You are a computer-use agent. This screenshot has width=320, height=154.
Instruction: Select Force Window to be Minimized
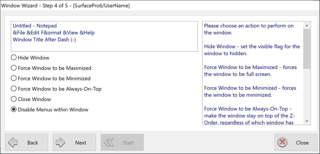tap(14, 78)
